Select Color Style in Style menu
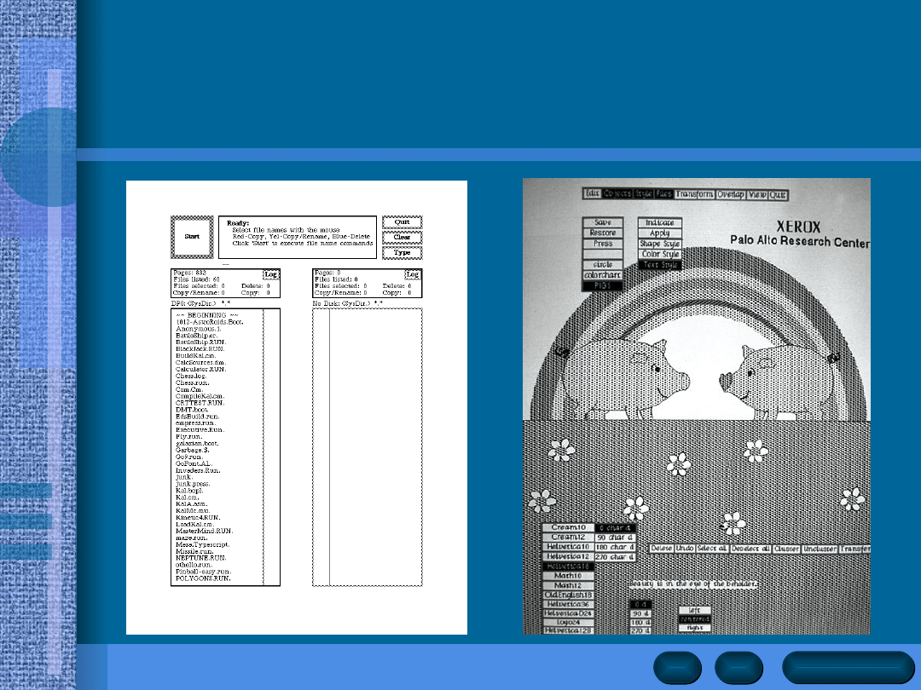The image size is (921, 690). 660,254
